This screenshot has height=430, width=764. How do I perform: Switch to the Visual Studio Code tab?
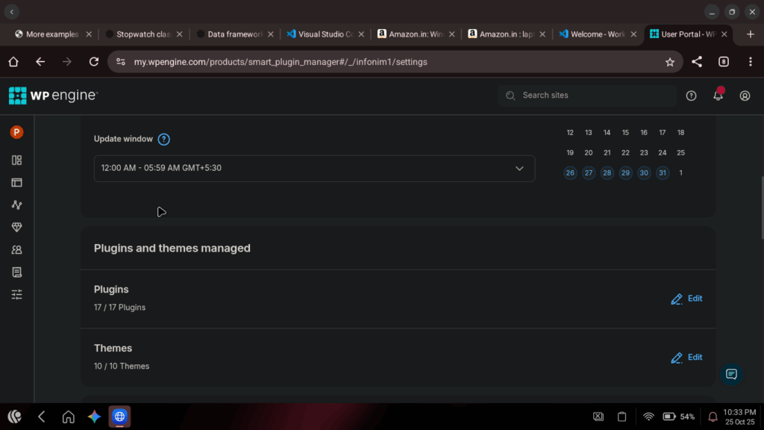(x=319, y=34)
